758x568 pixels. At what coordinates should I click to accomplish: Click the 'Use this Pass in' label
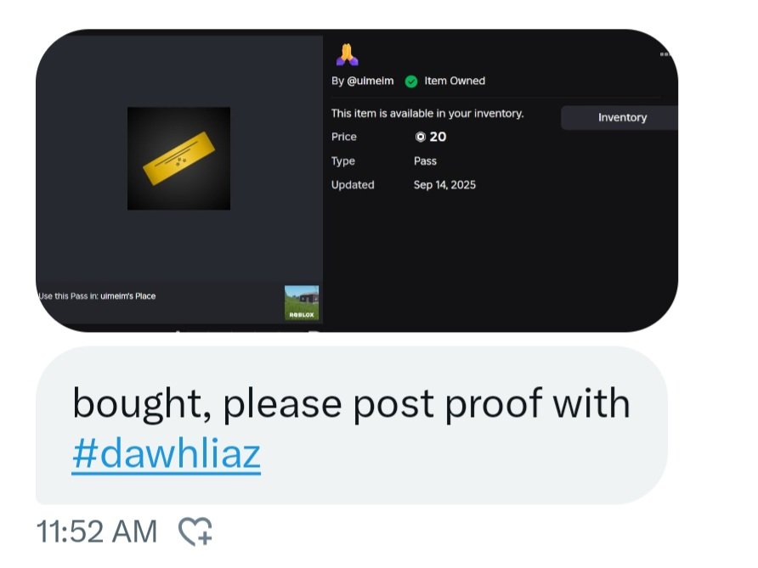click(x=68, y=296)
